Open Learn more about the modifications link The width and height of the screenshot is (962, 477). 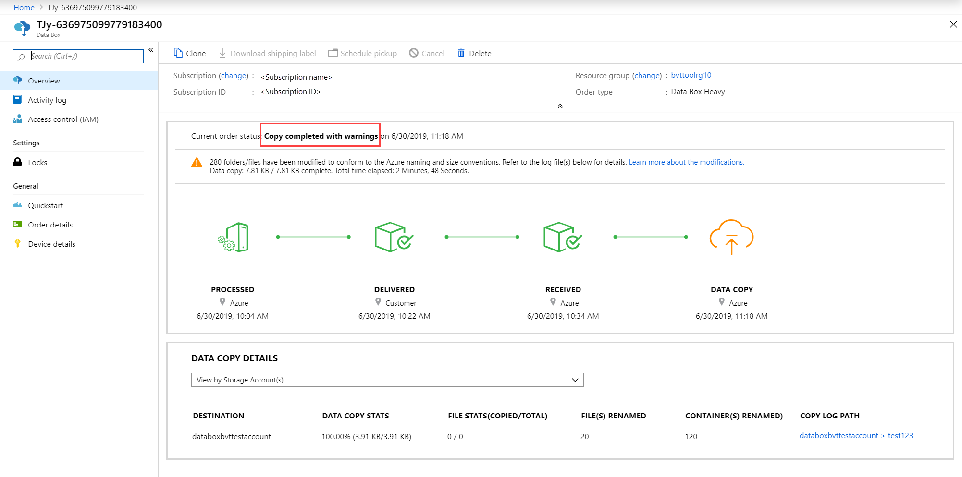(686, 162)
